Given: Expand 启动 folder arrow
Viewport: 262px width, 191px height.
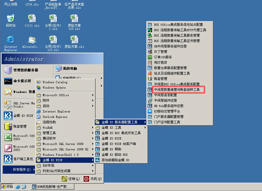Looking at the screenshot, I should pos(93,106).
